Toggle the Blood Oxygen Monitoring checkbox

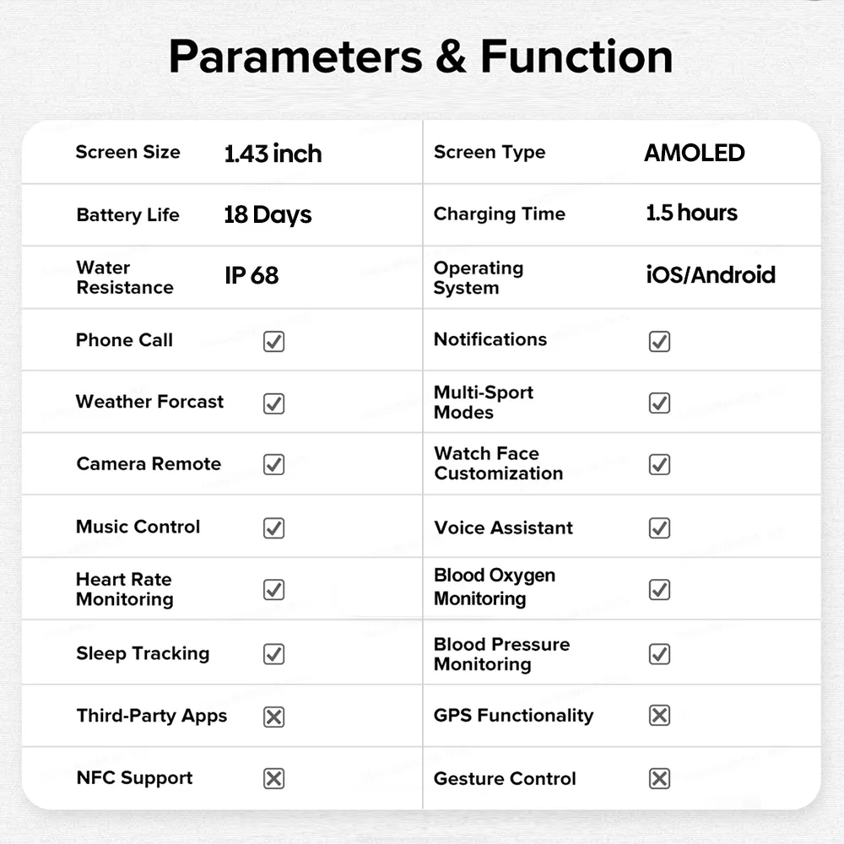click(659, 590)
